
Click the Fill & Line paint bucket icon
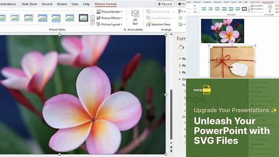coord(181,48)
